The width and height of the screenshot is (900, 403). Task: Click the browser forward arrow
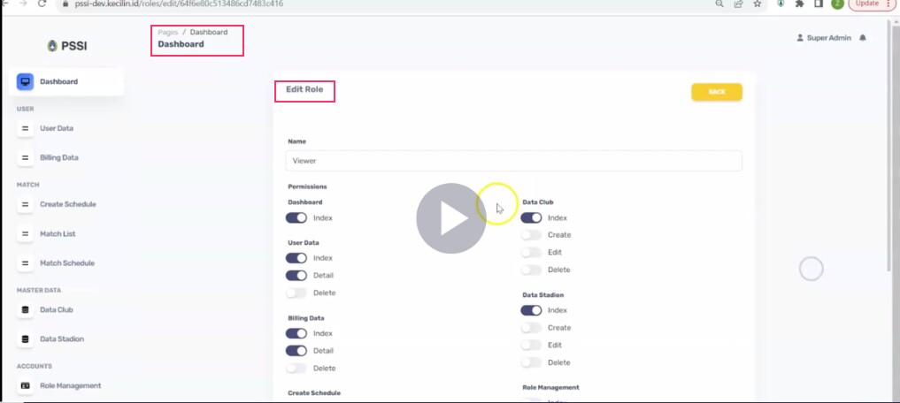23,4
